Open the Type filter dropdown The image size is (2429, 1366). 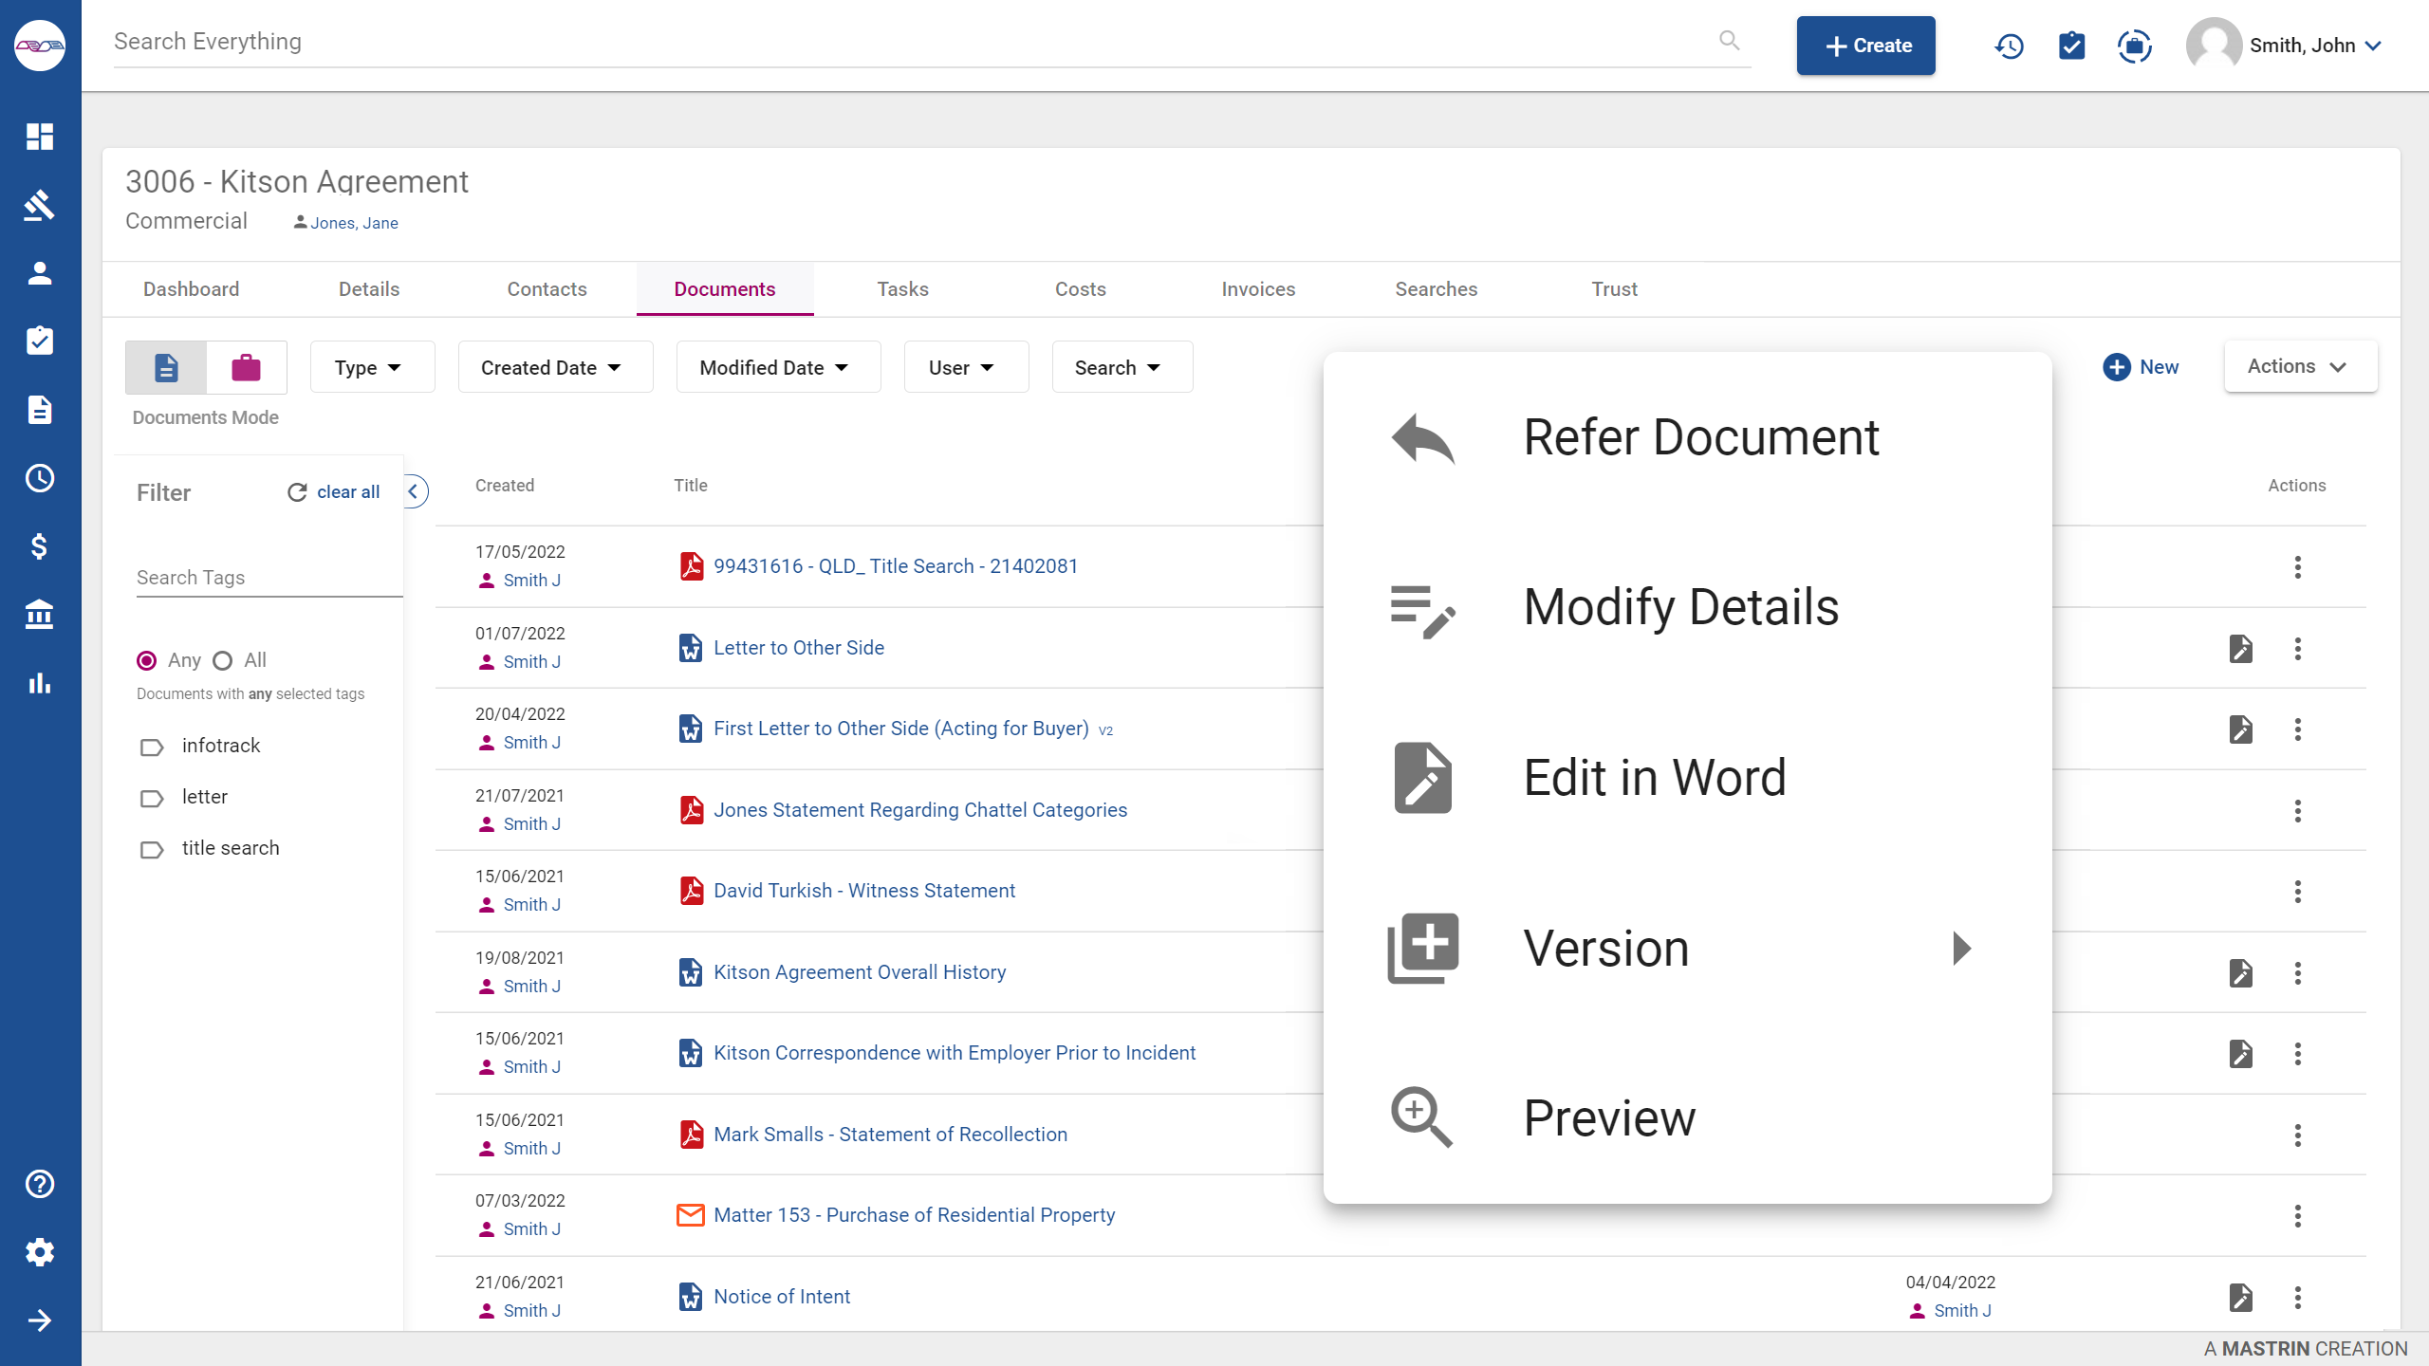(365, 367)
